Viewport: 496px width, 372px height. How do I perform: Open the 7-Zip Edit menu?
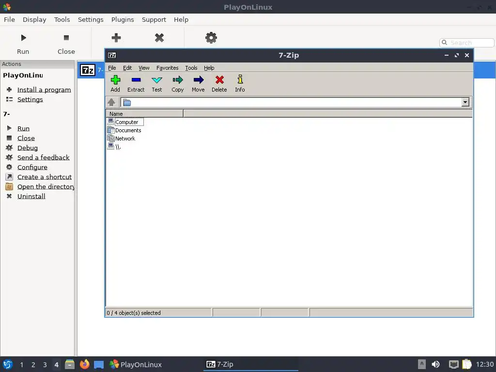click(127, 68)
